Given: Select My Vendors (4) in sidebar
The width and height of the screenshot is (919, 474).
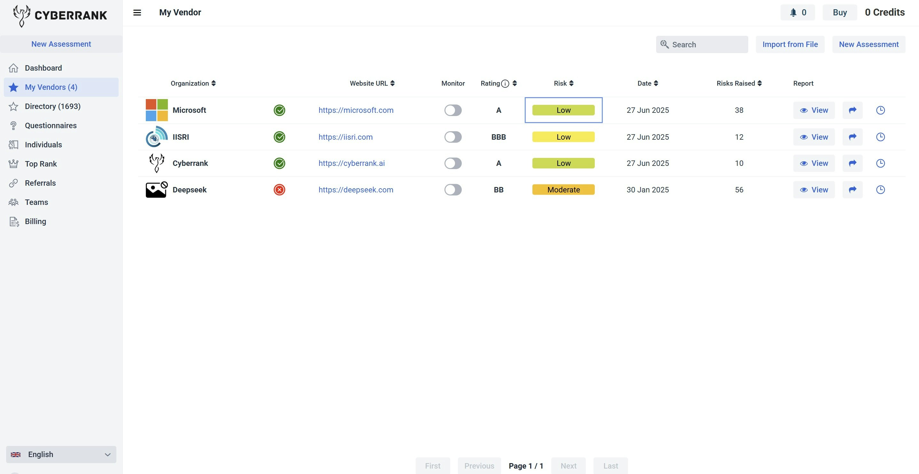Looking at the screenshot, I should [x=61, y=87].
